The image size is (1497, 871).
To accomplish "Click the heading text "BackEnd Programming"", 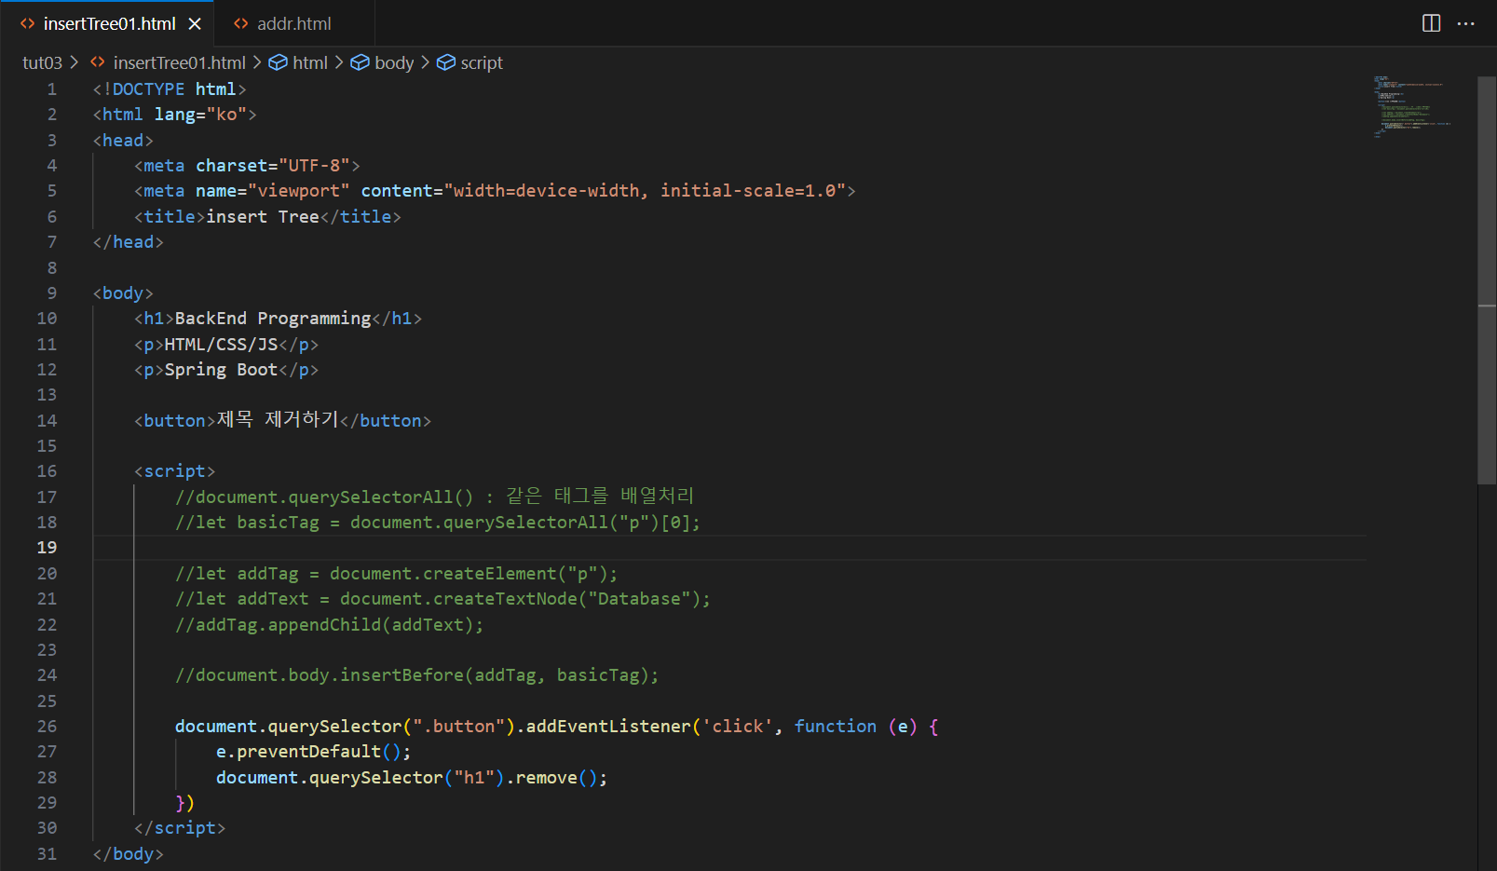I will 273,319.
